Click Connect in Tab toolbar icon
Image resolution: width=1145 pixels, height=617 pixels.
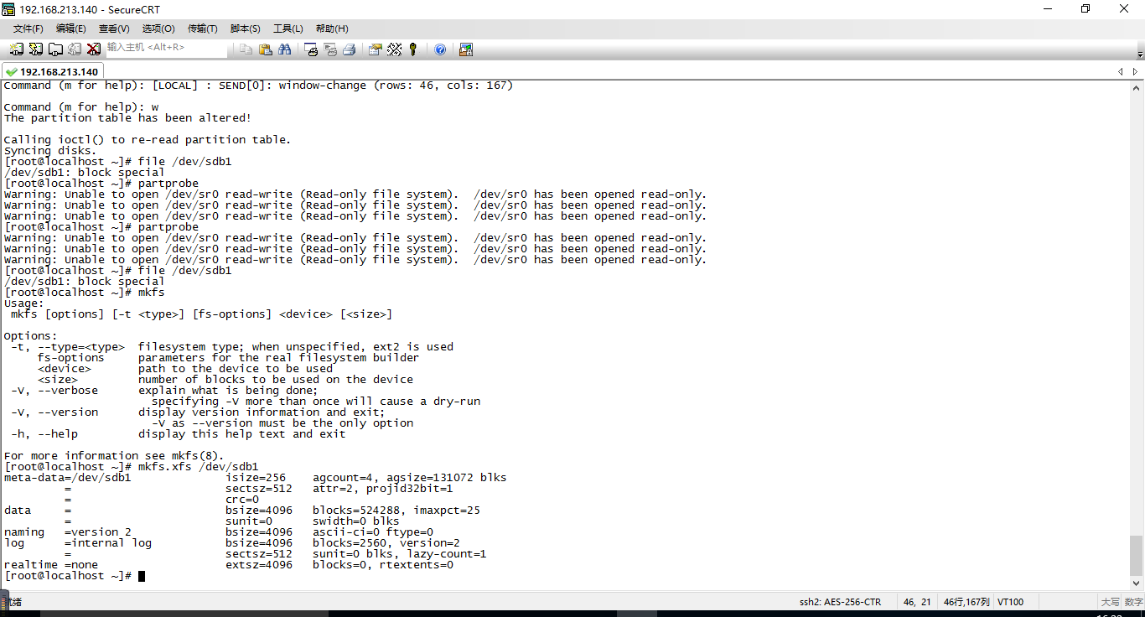click(55, 49)
